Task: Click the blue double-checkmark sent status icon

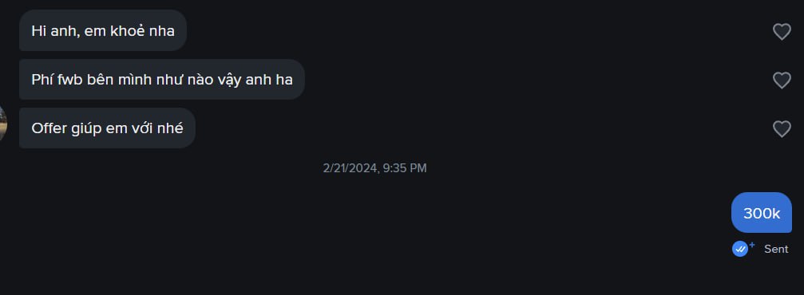Action: click(x=740, y=249)
